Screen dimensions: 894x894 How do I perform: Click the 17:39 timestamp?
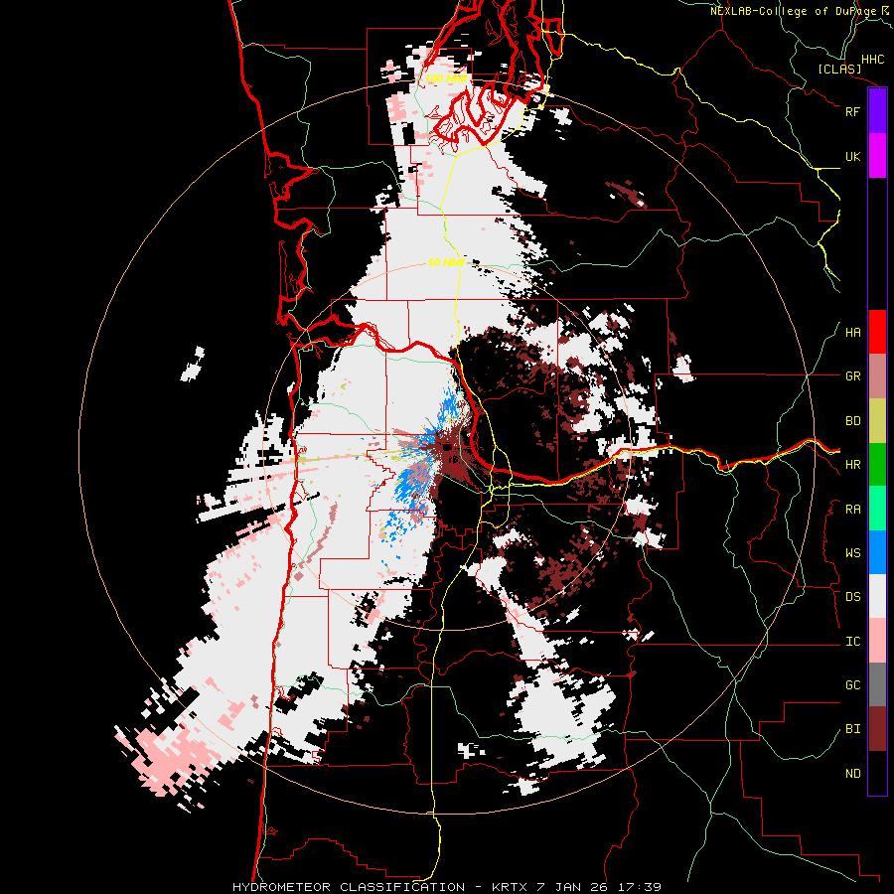pyautogui.click(x=640, y=887)
